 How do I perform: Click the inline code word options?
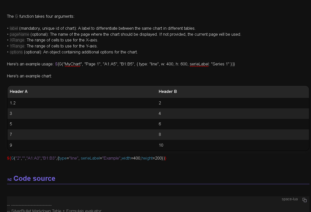coord(16,52)
